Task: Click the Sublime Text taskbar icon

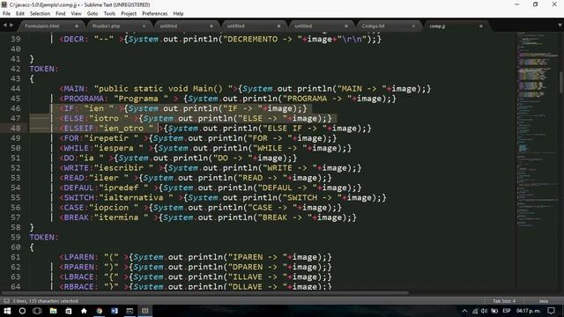Action: coord(145,311)
